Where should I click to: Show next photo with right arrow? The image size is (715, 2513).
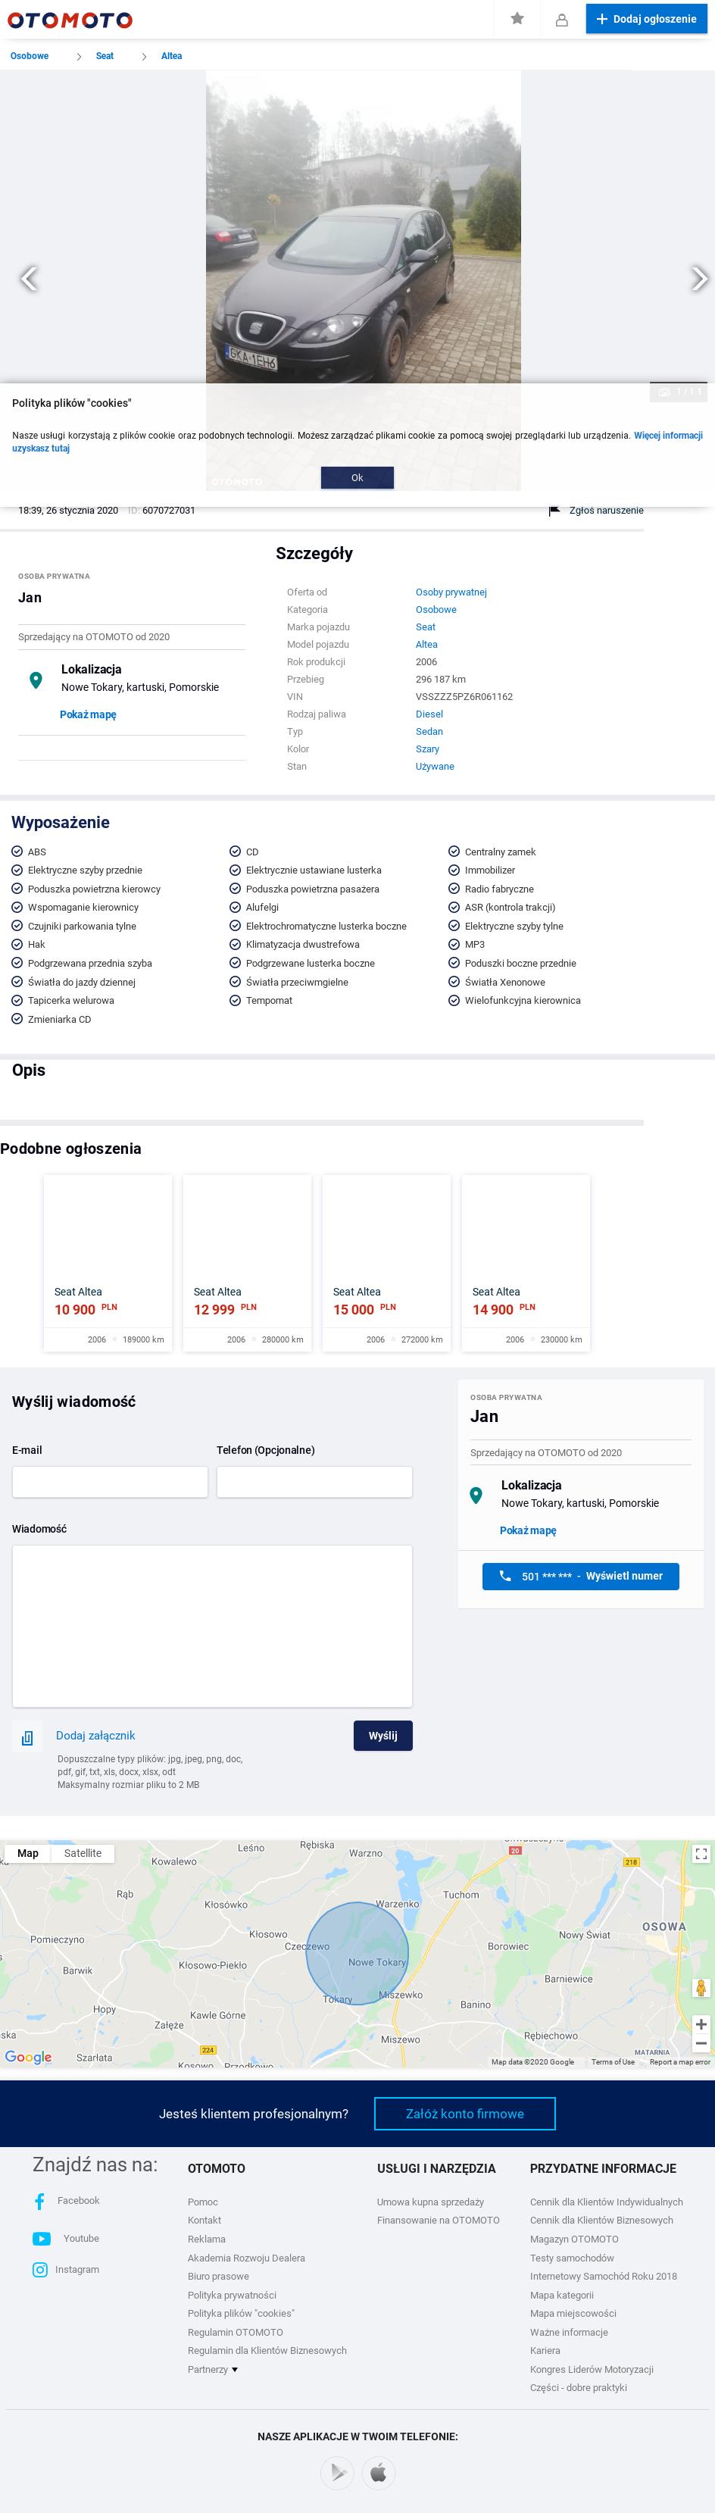698,279
